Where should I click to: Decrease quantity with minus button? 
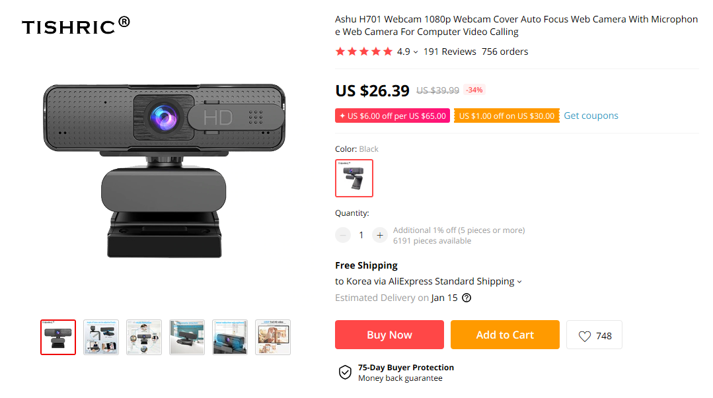tap(343, 235)
